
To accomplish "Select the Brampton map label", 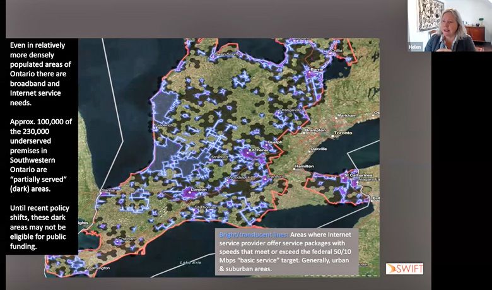I will coord(315,130).
